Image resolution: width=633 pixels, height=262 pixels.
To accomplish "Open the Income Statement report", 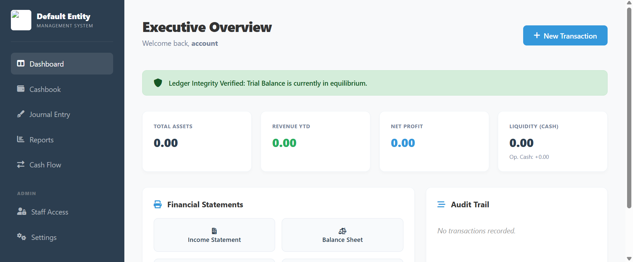I will click(x=214, y=235).
